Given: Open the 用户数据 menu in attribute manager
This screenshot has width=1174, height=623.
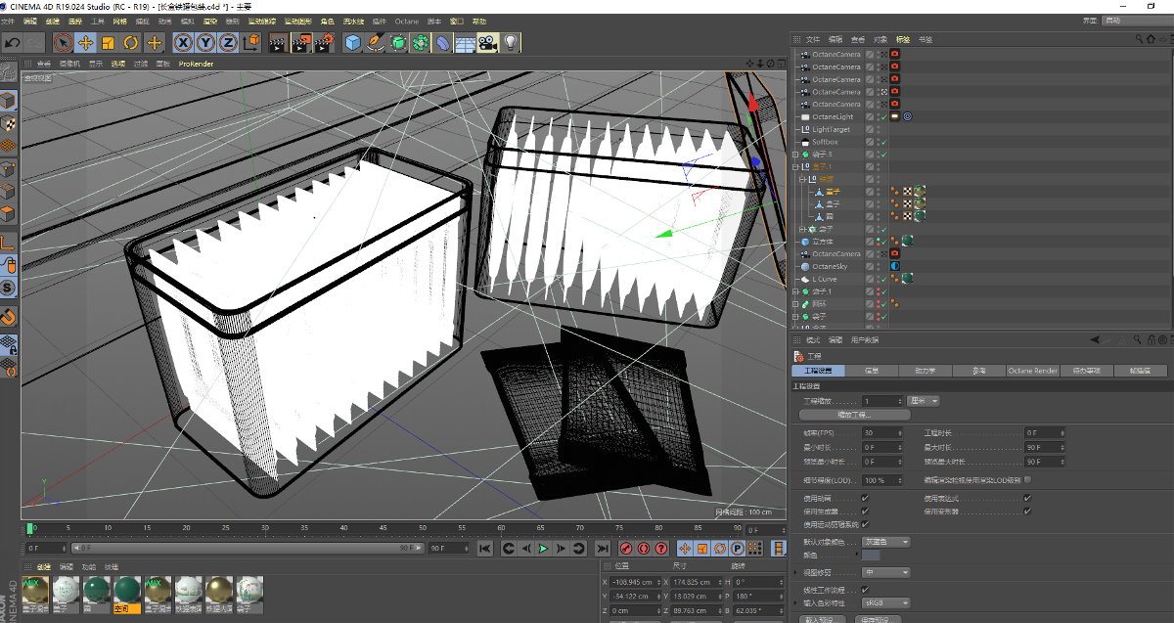Looking at the screenshot, I should point(865,340).
